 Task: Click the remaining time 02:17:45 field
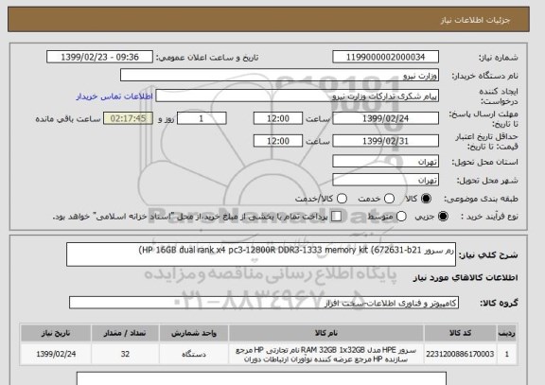(x=129, y=118)
